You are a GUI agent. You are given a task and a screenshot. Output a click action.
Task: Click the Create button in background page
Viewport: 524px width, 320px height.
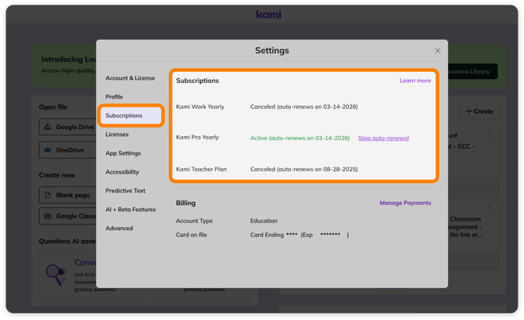479,111
